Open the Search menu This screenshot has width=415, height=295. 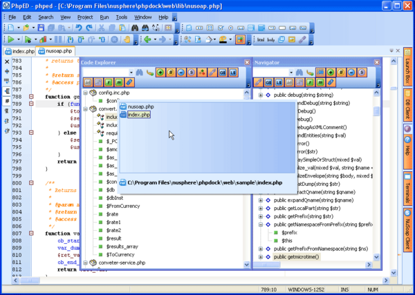click(x=46, y=17)
